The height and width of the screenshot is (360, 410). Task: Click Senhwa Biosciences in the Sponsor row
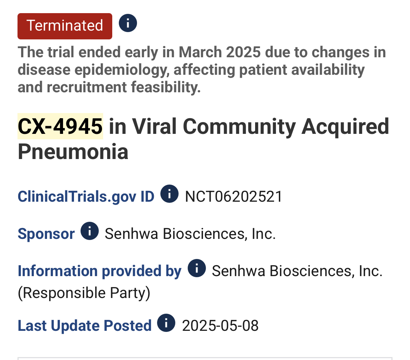click(x=190, y=234)
